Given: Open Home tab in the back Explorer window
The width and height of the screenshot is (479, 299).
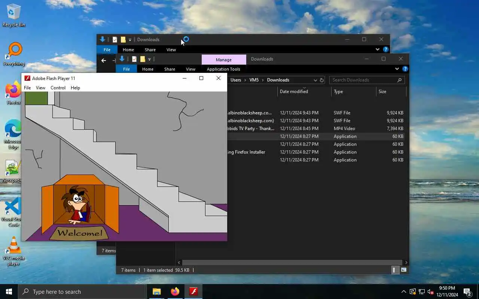Looking at the screenshot, I should 128,50.
